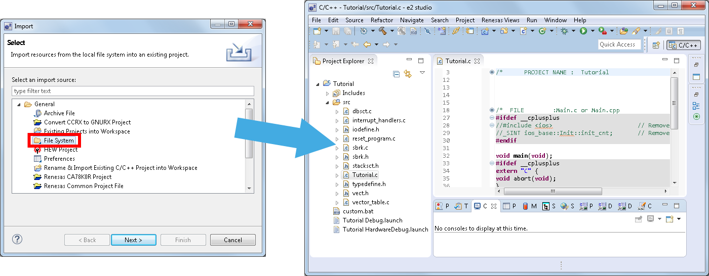
Task: Click the editor horizontal scrollbar thumb
Action: pos(553,192)
